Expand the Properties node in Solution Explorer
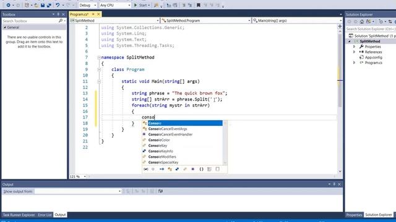This screenshot has height=222, width=396. pyautogui.click(x=354, y=47)
